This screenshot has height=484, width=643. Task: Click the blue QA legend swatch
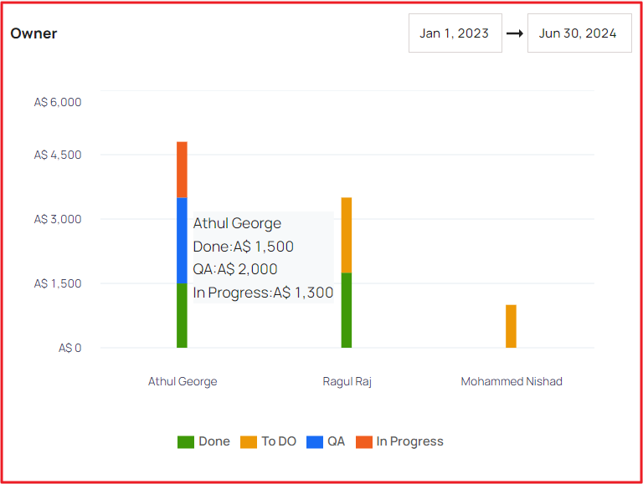(x=315, y=442)
